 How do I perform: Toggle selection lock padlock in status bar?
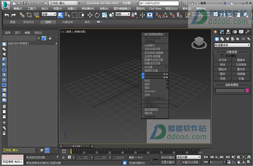click(x=63, y=157)
